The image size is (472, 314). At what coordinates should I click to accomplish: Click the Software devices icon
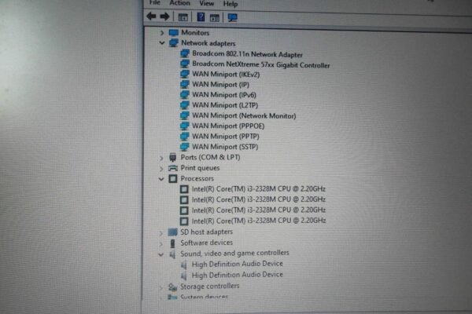pos(172,243)
